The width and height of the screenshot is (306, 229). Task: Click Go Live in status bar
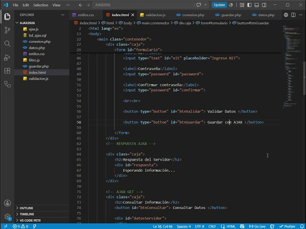tap(257, 226)
